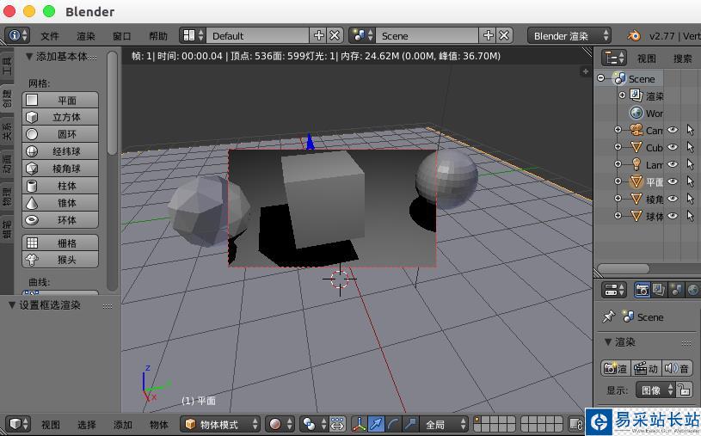Image resolution: width=701 pixels, height=436 pixels.
Task: Click the Blender logo icon
Action: tap(634, 35)
